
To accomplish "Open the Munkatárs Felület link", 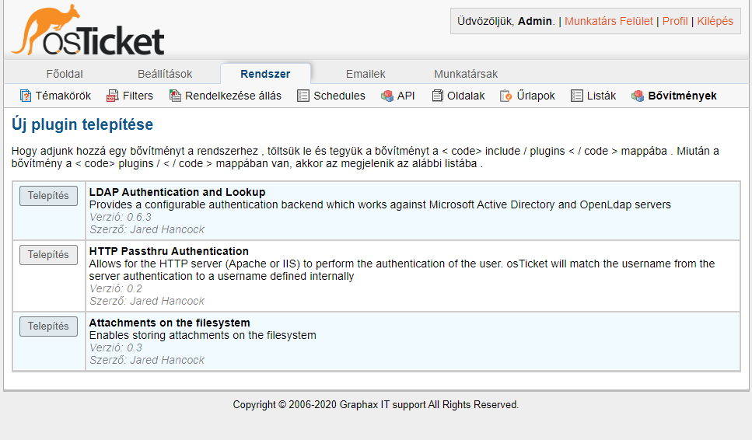I will click(608, 21).
